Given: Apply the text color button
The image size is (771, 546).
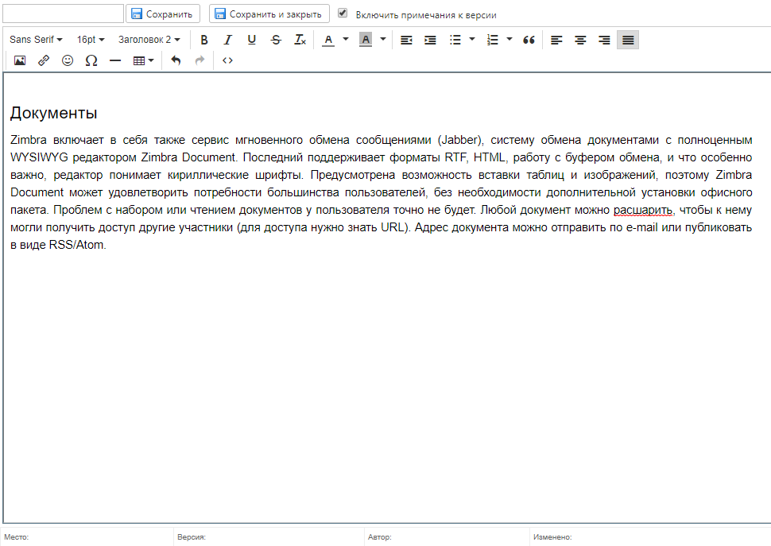Looking at the screenshot, I should tap(328, 40).
